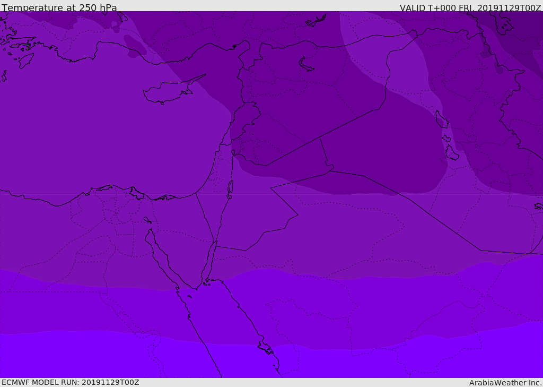
Task: Click the Dead Sea outline on the map
Action: [x=230, y=190]
